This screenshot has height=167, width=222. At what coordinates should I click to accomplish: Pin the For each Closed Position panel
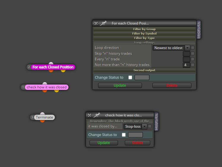pyautogui.click(x=103, y=23)
